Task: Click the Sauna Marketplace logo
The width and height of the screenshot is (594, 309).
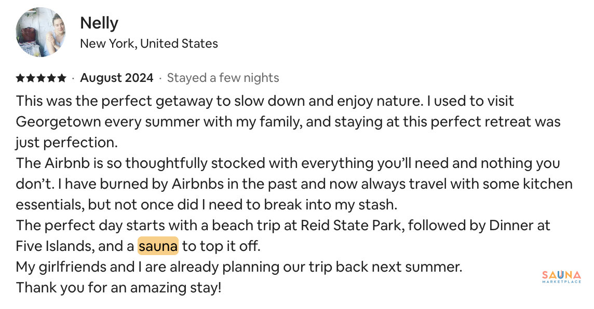Action: pyautogui.click(x=561, y=277)
